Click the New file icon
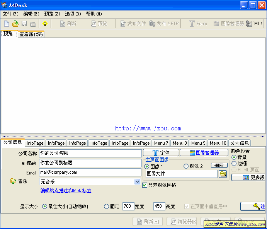 point(7,24)
